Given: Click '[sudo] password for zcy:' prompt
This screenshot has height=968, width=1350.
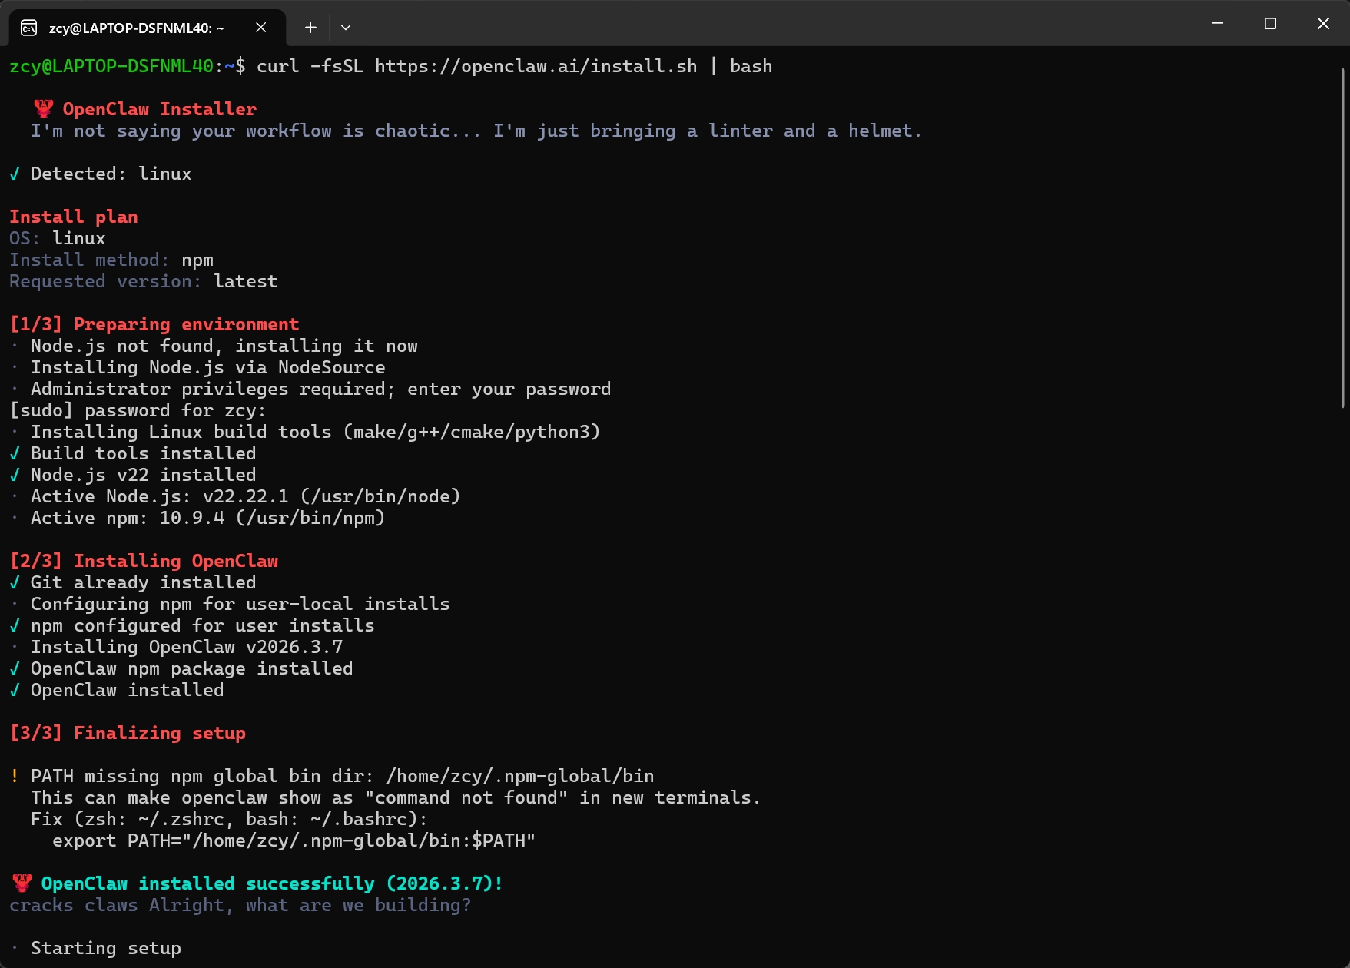Looking at the screenshot, I should tap(138, 410).
